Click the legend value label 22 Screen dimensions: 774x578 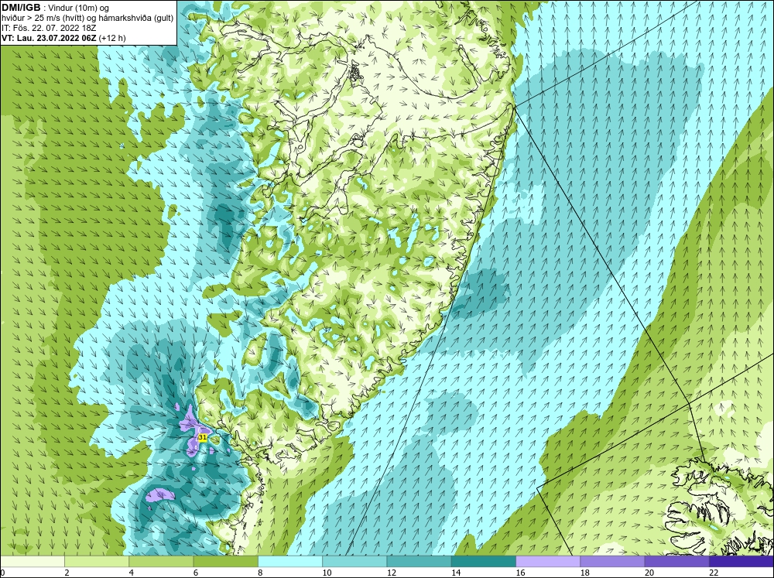pos(714,573)
